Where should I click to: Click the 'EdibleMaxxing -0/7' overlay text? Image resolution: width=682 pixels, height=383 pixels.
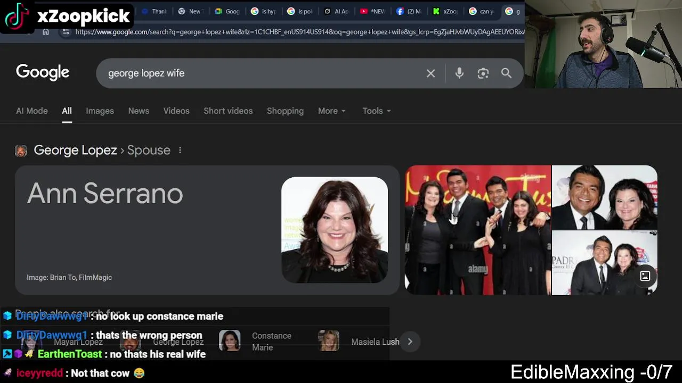[x=591, y=371]
